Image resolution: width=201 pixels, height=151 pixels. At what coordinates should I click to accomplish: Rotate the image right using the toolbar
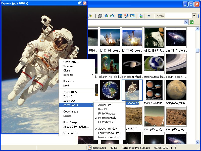coord(112,16)
